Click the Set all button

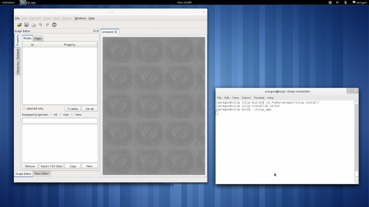point(90,109)
